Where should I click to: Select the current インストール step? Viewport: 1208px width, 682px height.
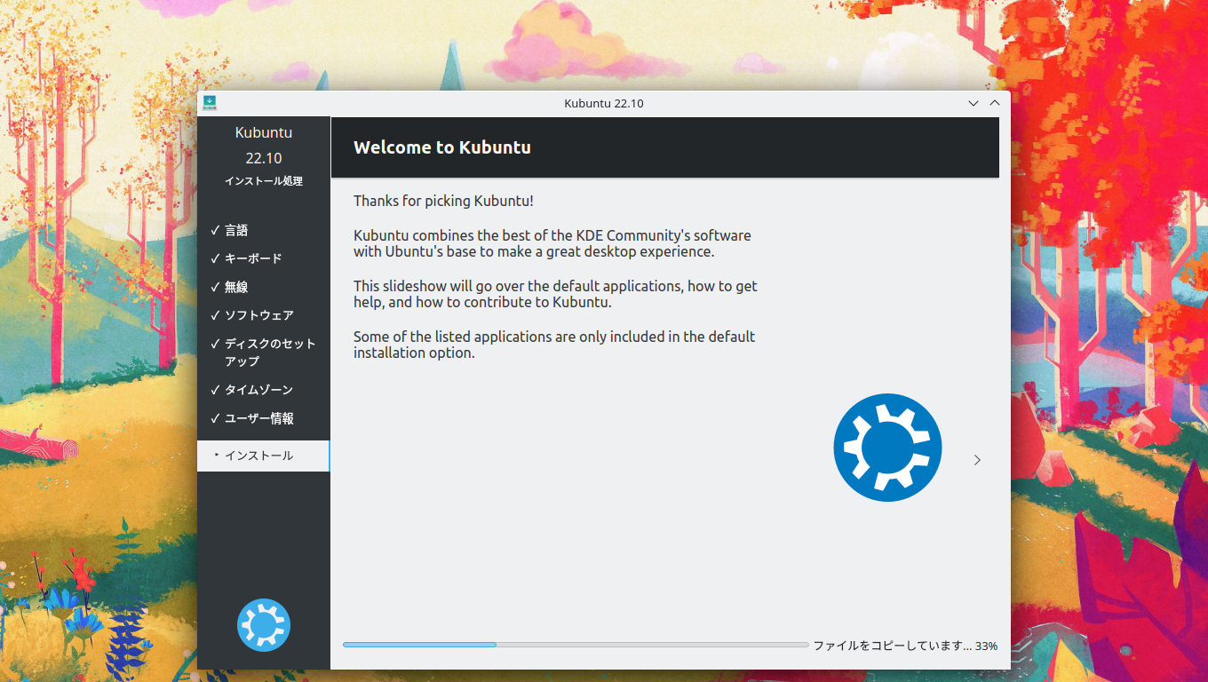click(x=264, y=456)
